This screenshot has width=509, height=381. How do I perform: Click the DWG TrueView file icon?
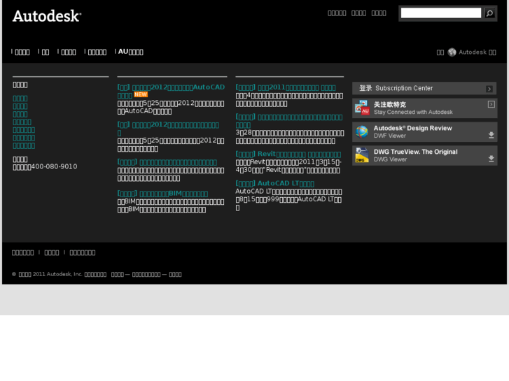362,155
